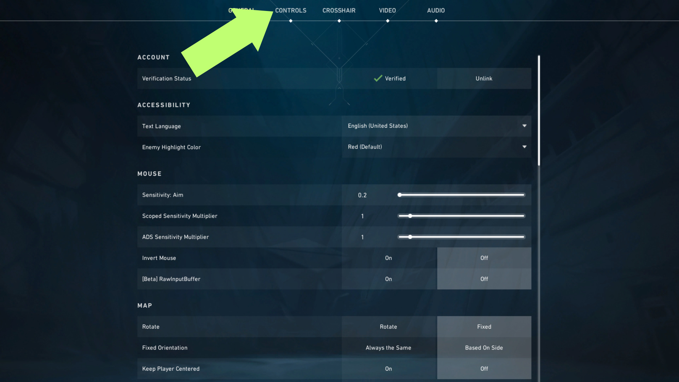This screenshot has width=679, height=382.
Task: Click the Unlink button for account
Action: pos(483,79)
